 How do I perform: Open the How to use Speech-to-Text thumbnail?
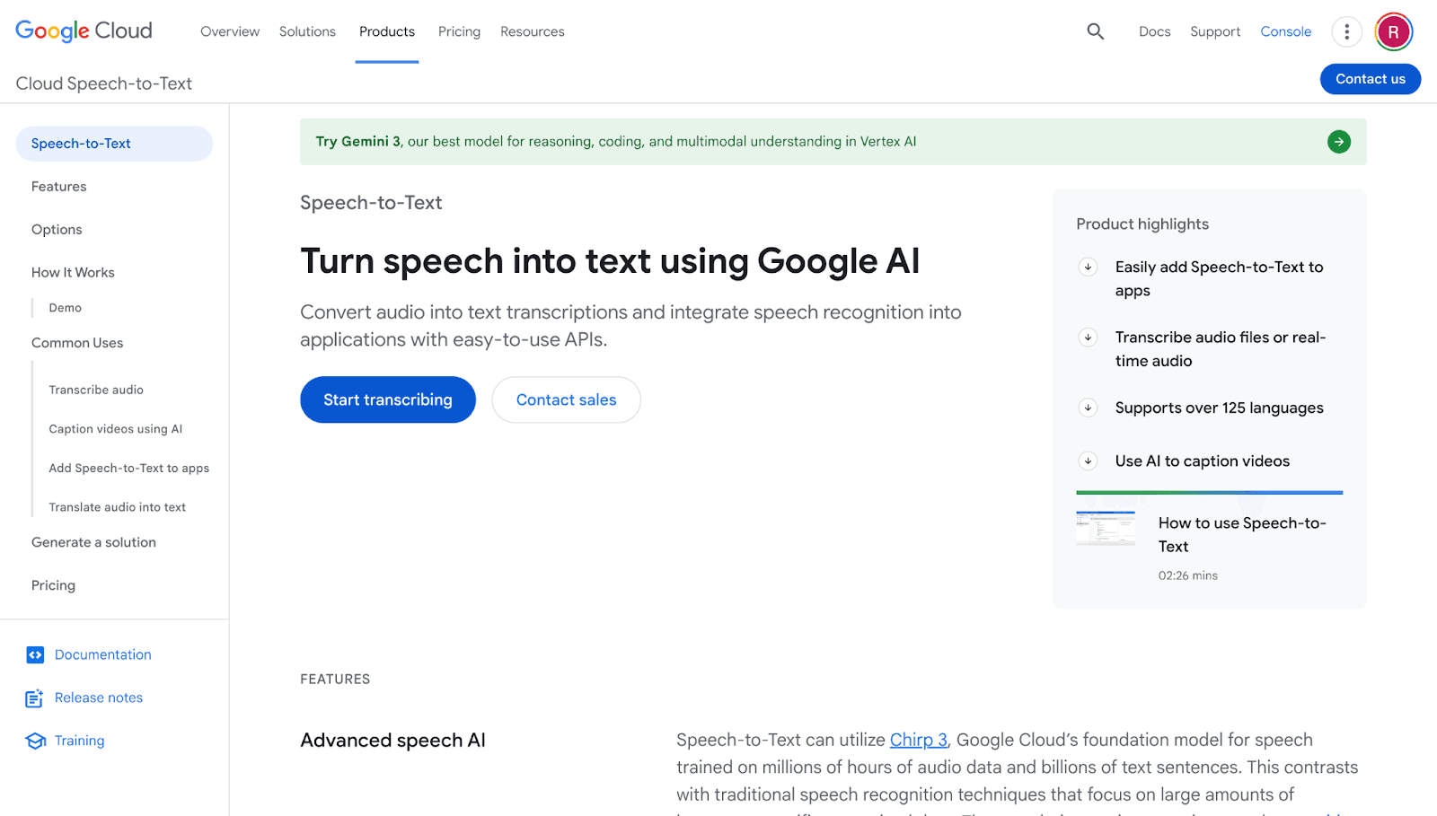tap(1106, 528)
